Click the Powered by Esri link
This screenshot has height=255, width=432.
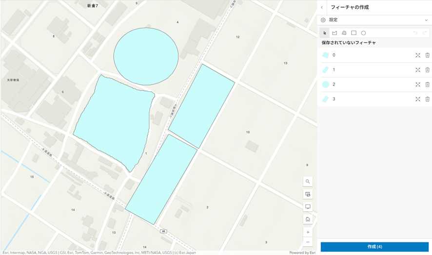(302, 253)
